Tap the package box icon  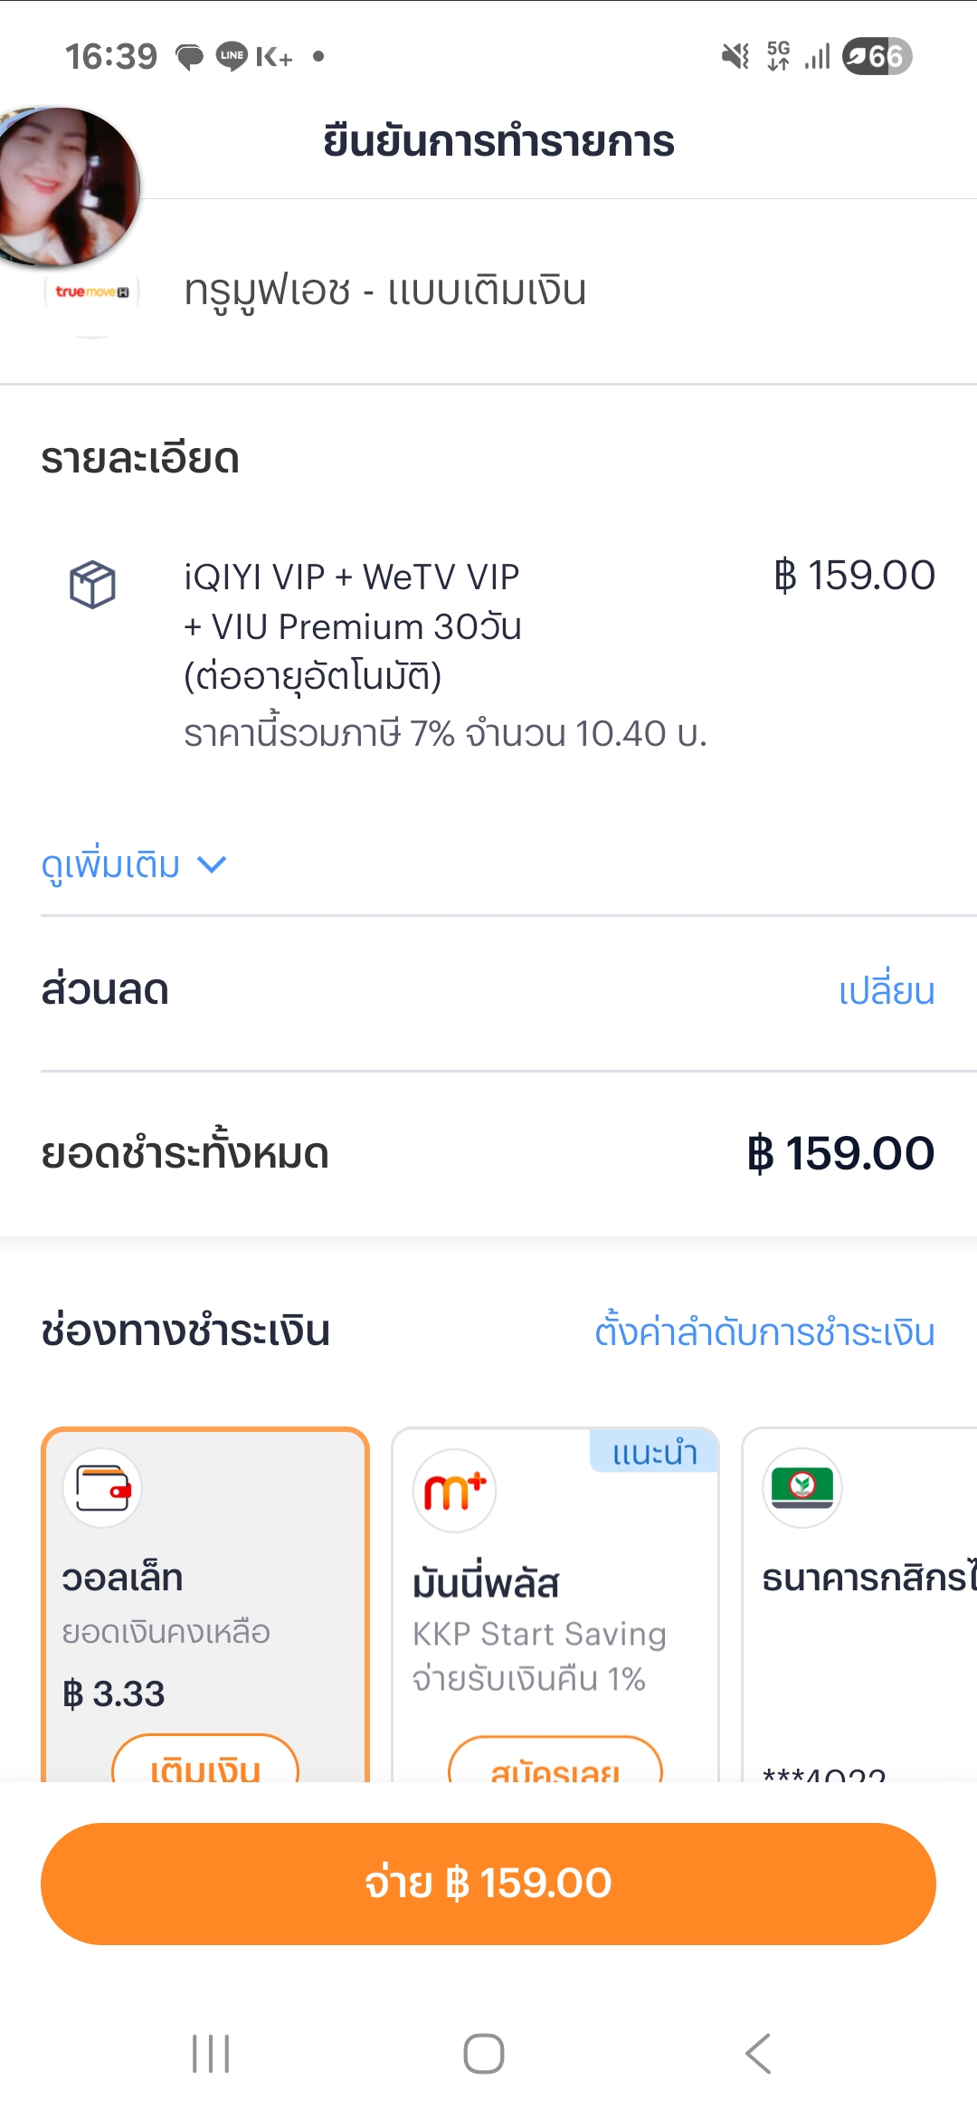coord(92,584)
